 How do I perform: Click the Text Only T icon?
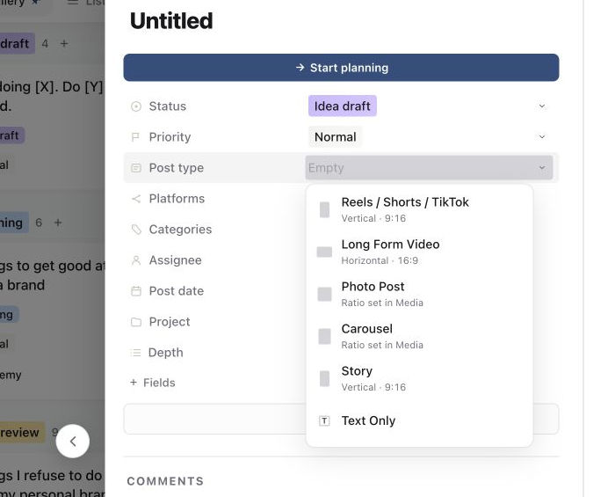[324, 420]
